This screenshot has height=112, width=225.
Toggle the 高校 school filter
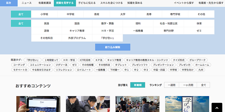[96, 14]
